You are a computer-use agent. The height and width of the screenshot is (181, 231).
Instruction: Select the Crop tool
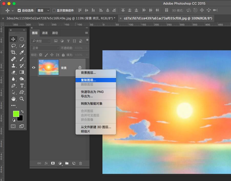click(13, 52)
